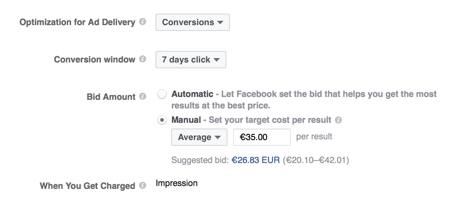Click info icon beside Optimization for Ad Delivery

pyautogui.click(x=143, y=22)
